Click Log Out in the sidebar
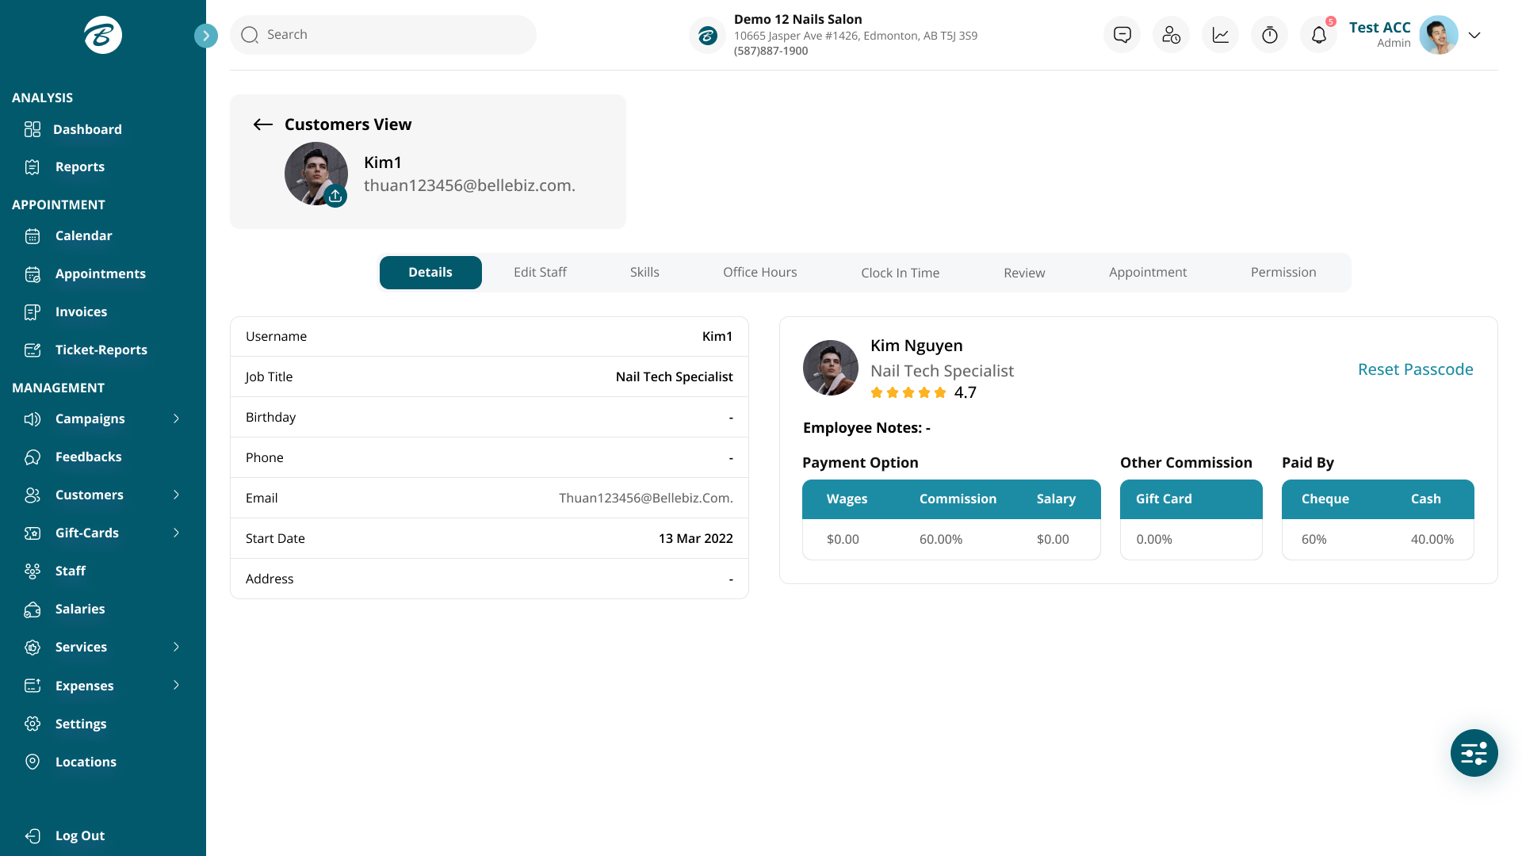This screenshot has width=1522, height=856. (79, 835)
